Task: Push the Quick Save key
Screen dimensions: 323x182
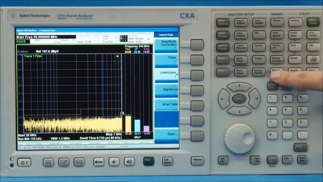Action: (x=295, y=35)
